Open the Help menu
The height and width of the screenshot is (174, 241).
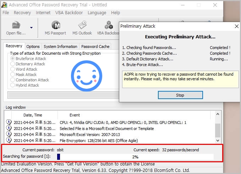pos(115,12)
